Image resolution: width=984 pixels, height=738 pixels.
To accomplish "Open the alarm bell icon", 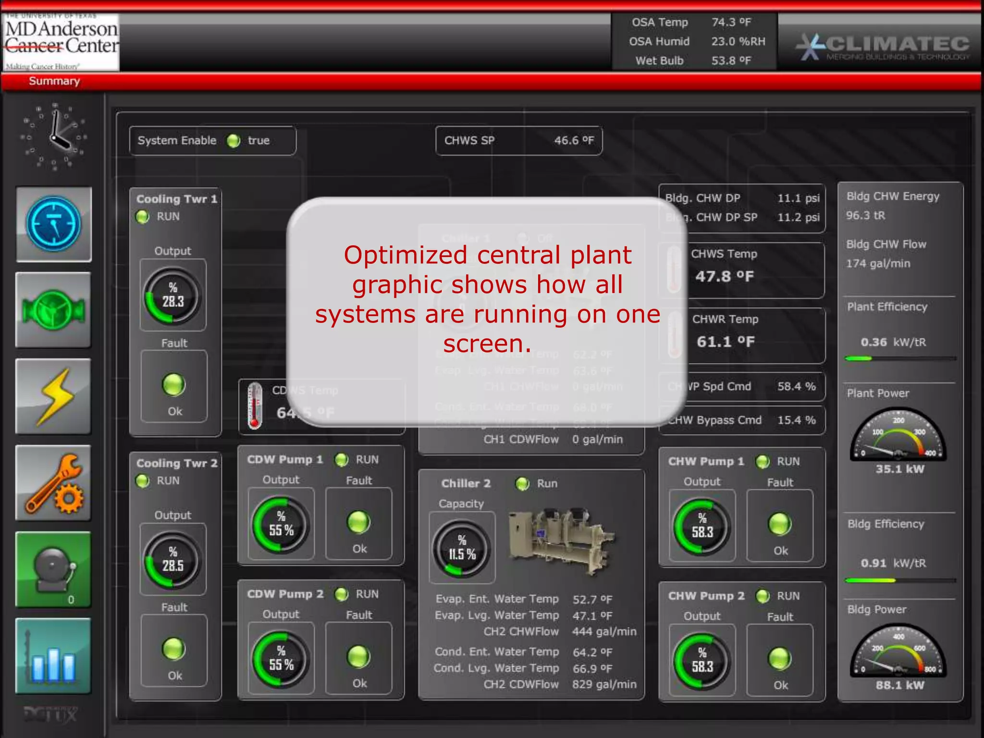I will click(x=53, y=569).
